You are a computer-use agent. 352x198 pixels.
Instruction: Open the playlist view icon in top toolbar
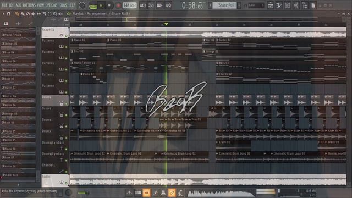(x=271, y=5)
